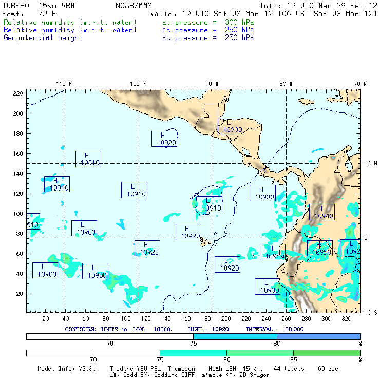Select the L 10900 label over Central America
380x380 pixels.
(230, 126)
